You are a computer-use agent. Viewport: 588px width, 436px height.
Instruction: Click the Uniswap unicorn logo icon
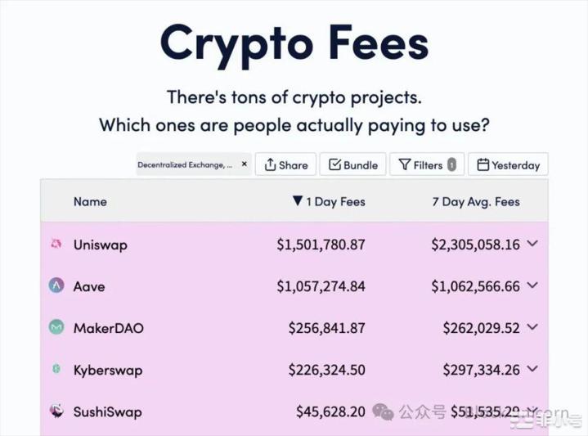pos(56,244)
